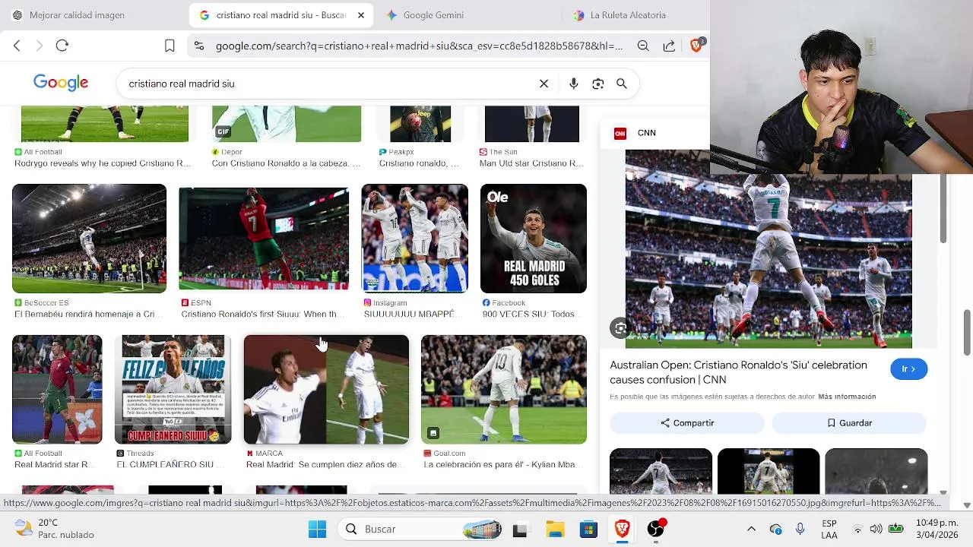Open the Brave Shields lion icon
This screenshot has width=973, height=547.
click(696, 46)
